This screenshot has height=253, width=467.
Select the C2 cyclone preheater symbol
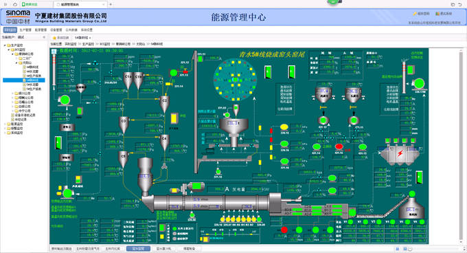tap(164, 104)
